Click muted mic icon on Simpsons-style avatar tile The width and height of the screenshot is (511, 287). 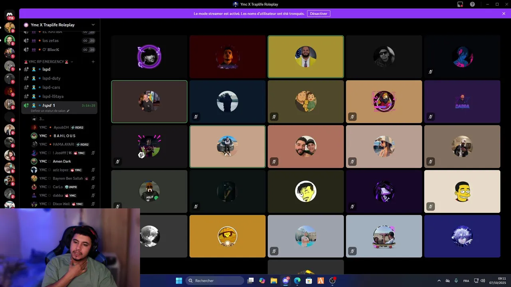(430, 206)
